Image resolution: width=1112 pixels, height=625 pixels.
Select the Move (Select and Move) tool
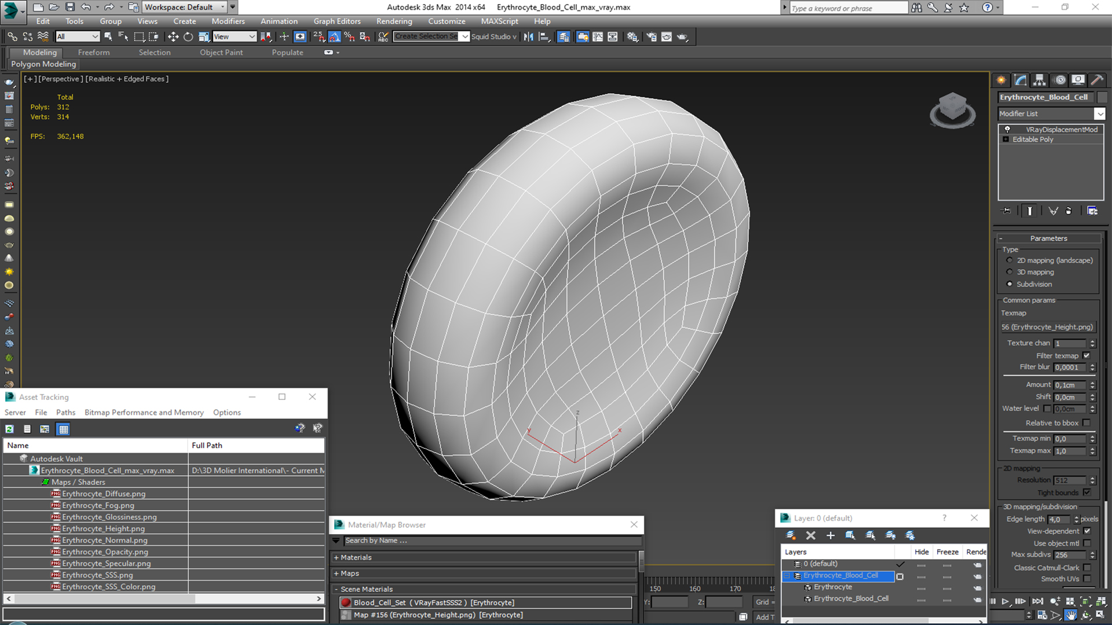coord(173,36)
